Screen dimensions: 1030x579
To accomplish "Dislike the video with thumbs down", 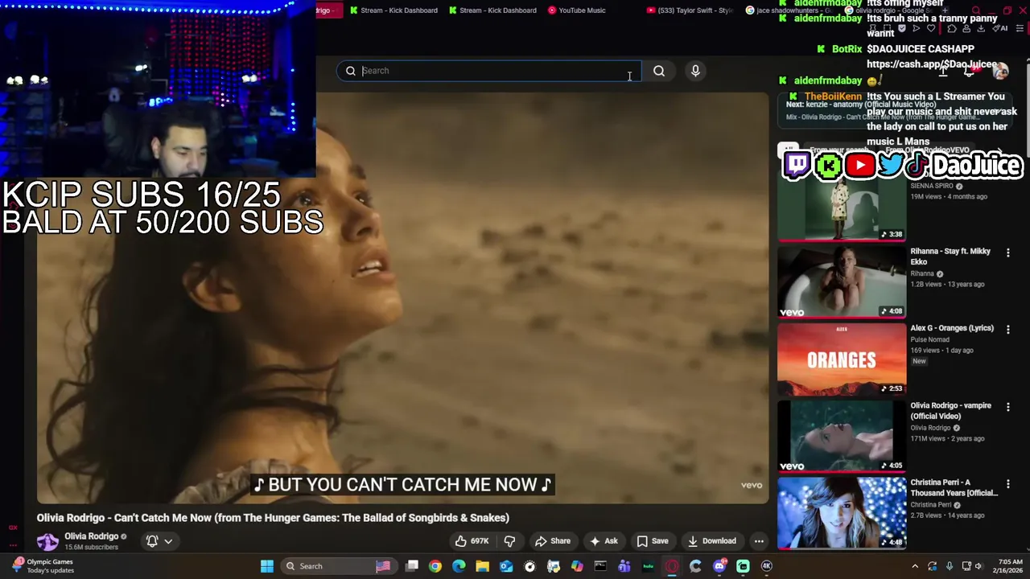I will point(509,541).
